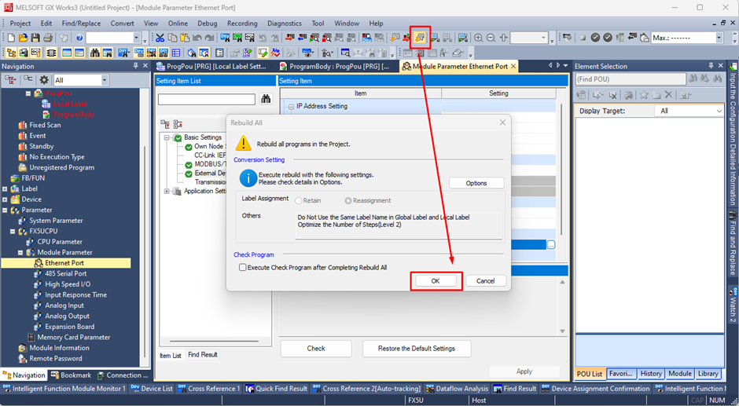Expand the Application Settings tree node
Image resolution: width=739 pixels, height=406 pixels.
[167, 192]
